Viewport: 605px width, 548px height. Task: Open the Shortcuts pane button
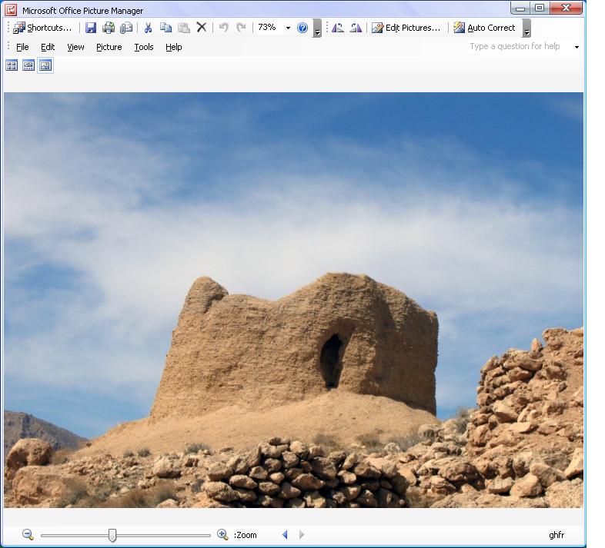pyautogui.click(x=42, y=28)
